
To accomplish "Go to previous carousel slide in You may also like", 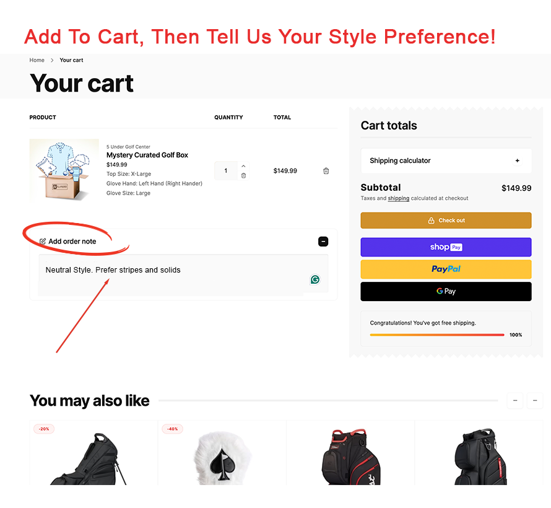I will [x=514, y=401].
